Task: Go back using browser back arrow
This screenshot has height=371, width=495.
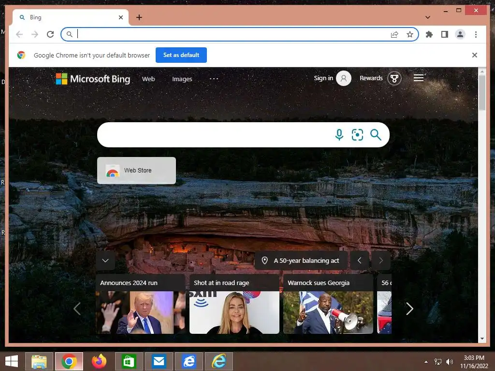Action: (x=19, y=34)
